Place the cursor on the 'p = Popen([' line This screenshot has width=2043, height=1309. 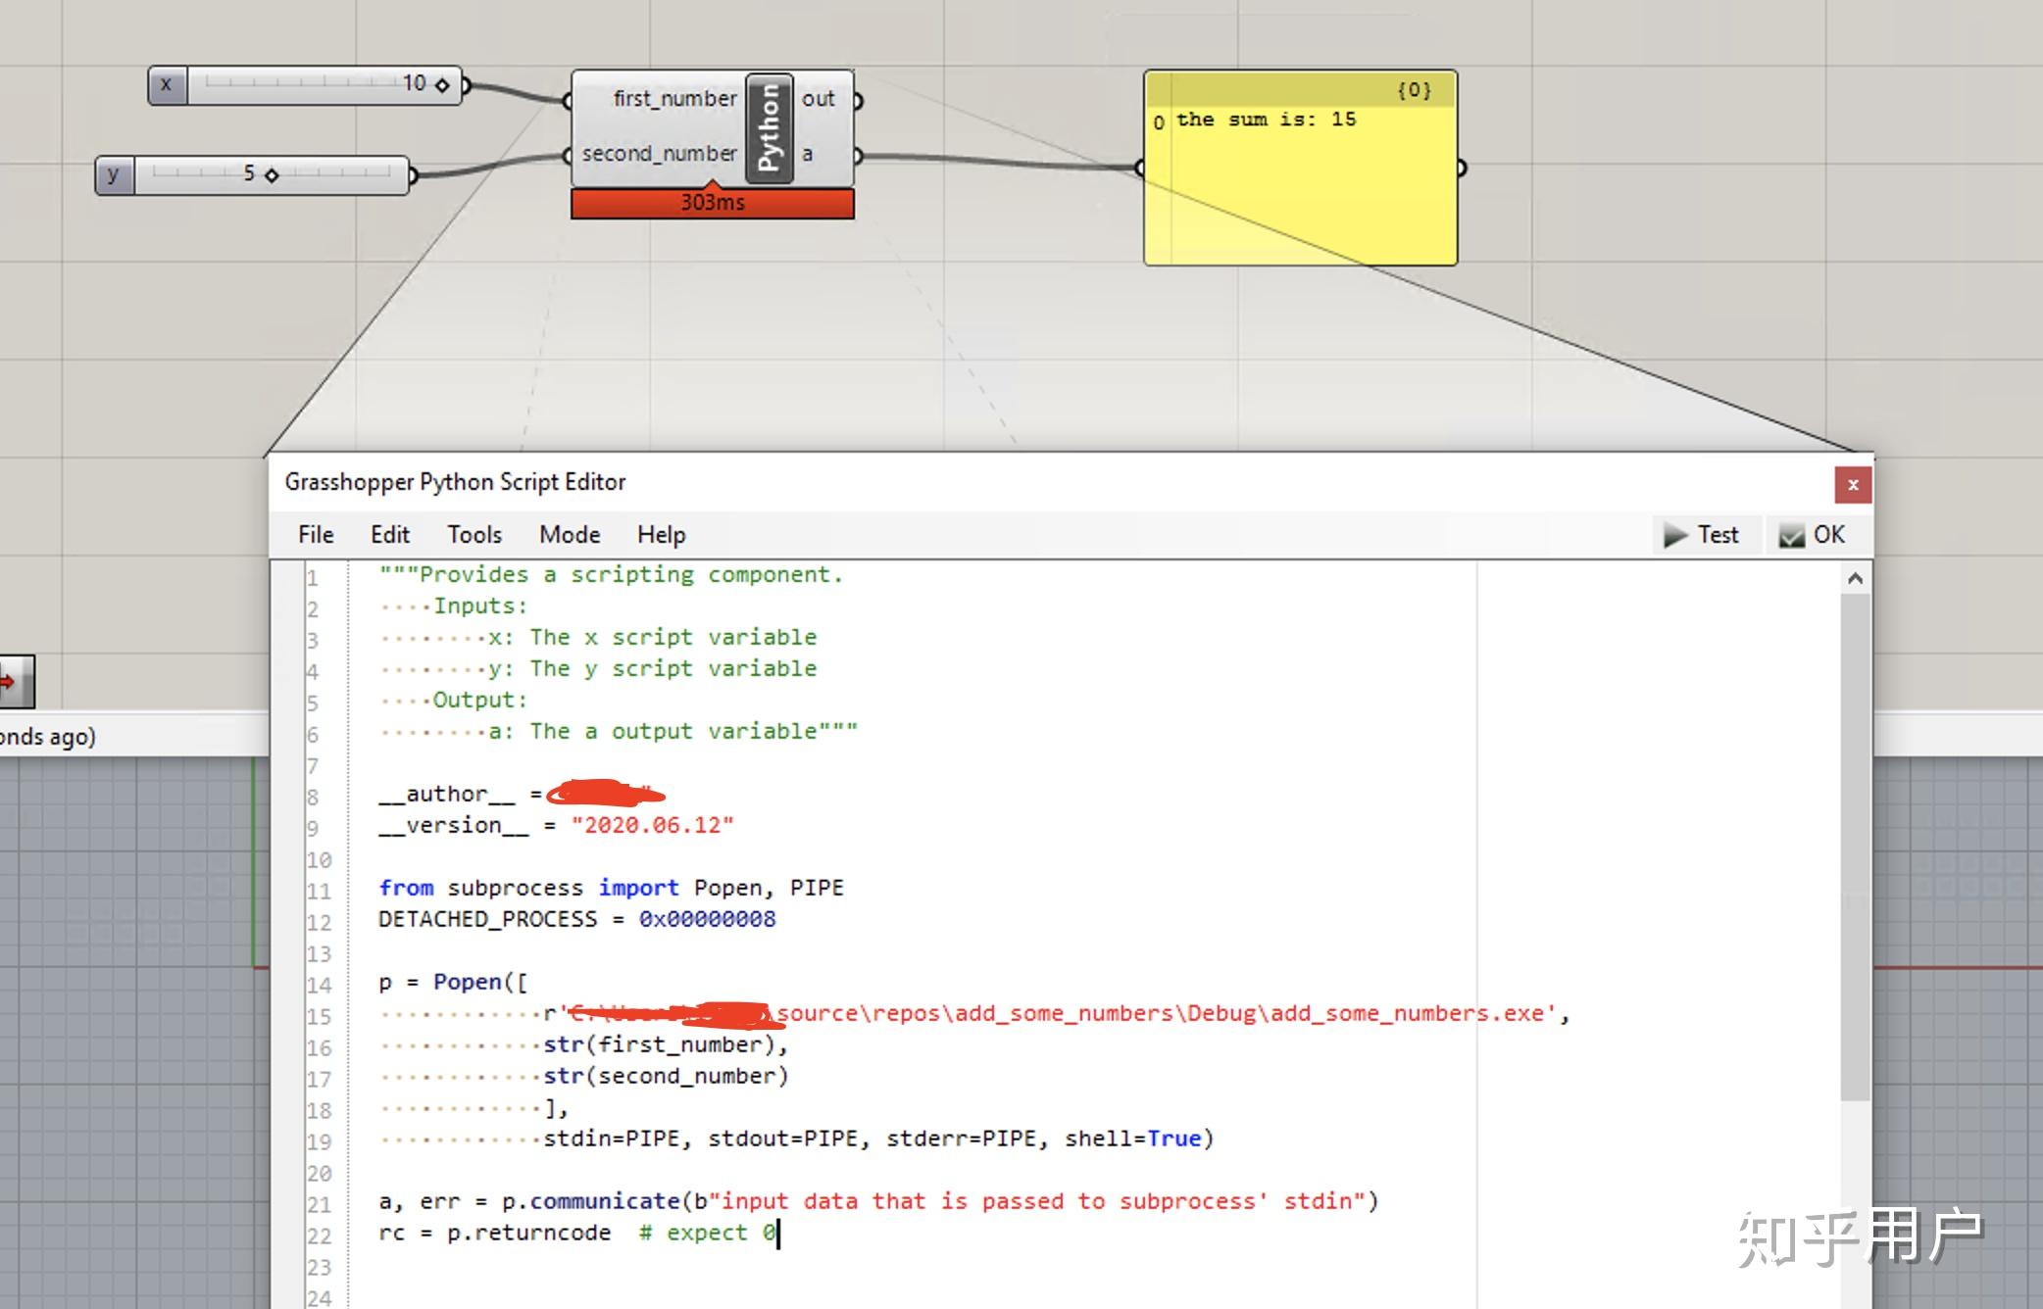click(453, 983)
